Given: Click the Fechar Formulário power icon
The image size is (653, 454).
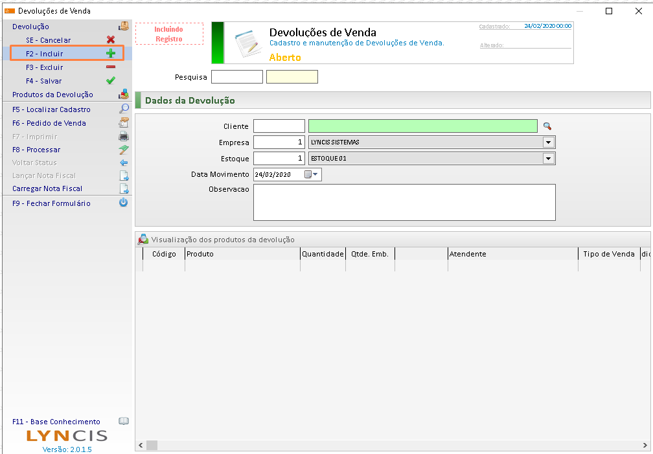Looking at the screenshot, I should pos(124,203).
